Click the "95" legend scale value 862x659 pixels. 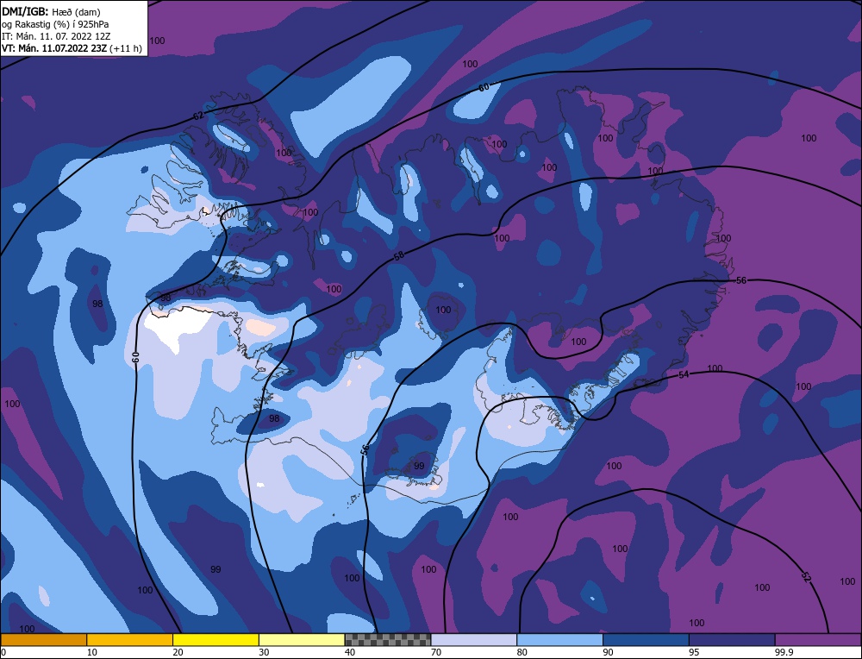pos(694,652)
